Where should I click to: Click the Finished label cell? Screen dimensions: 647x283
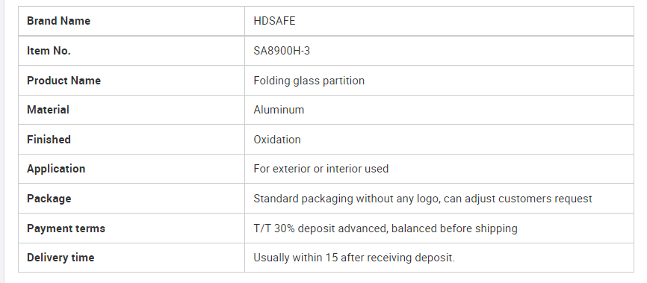(131, 140)
